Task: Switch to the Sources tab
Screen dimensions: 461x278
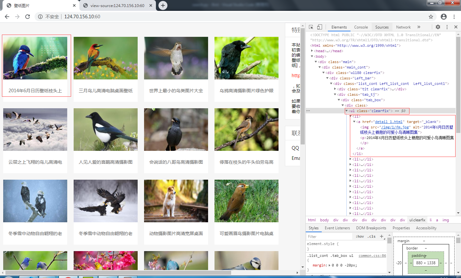Action: pyautogui.click(x=382, y=27)
